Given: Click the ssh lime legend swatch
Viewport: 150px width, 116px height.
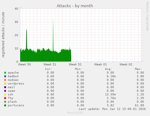Looking at the screenshot, I should 5,94.
